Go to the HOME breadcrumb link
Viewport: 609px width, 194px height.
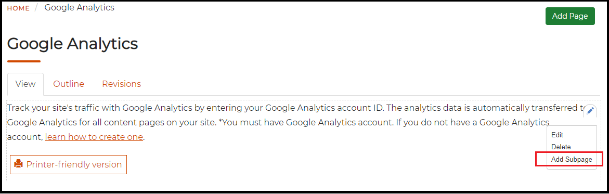[18, 8]
